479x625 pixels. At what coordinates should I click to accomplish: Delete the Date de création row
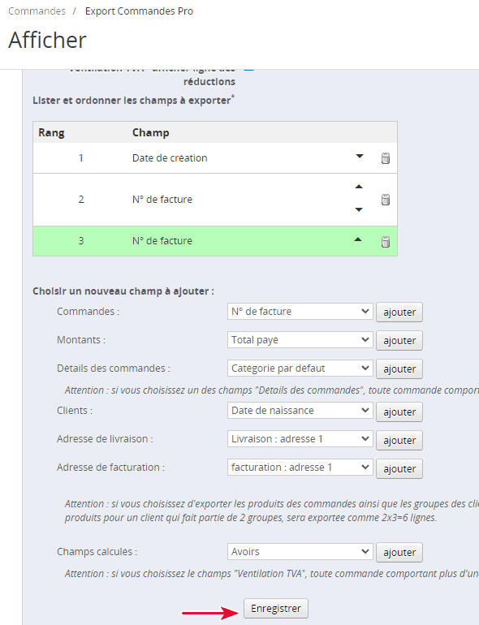[x=386, y=158]
